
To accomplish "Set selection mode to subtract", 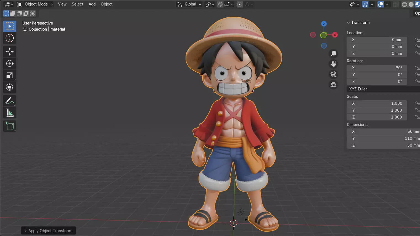I will 19,13.
